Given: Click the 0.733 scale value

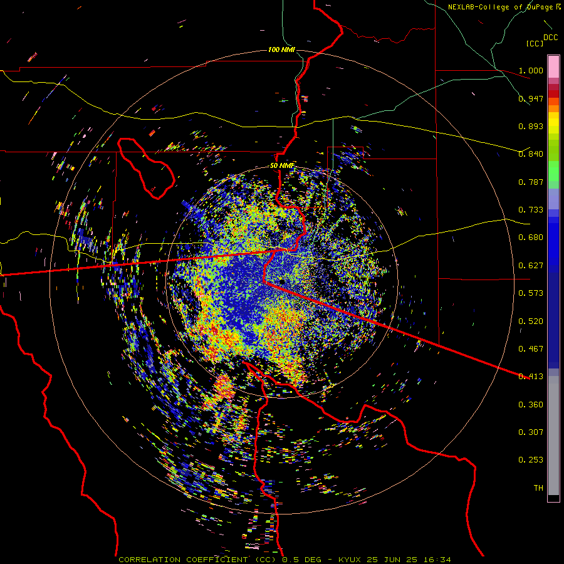Looking at the screenshot, I should point(531,210).
